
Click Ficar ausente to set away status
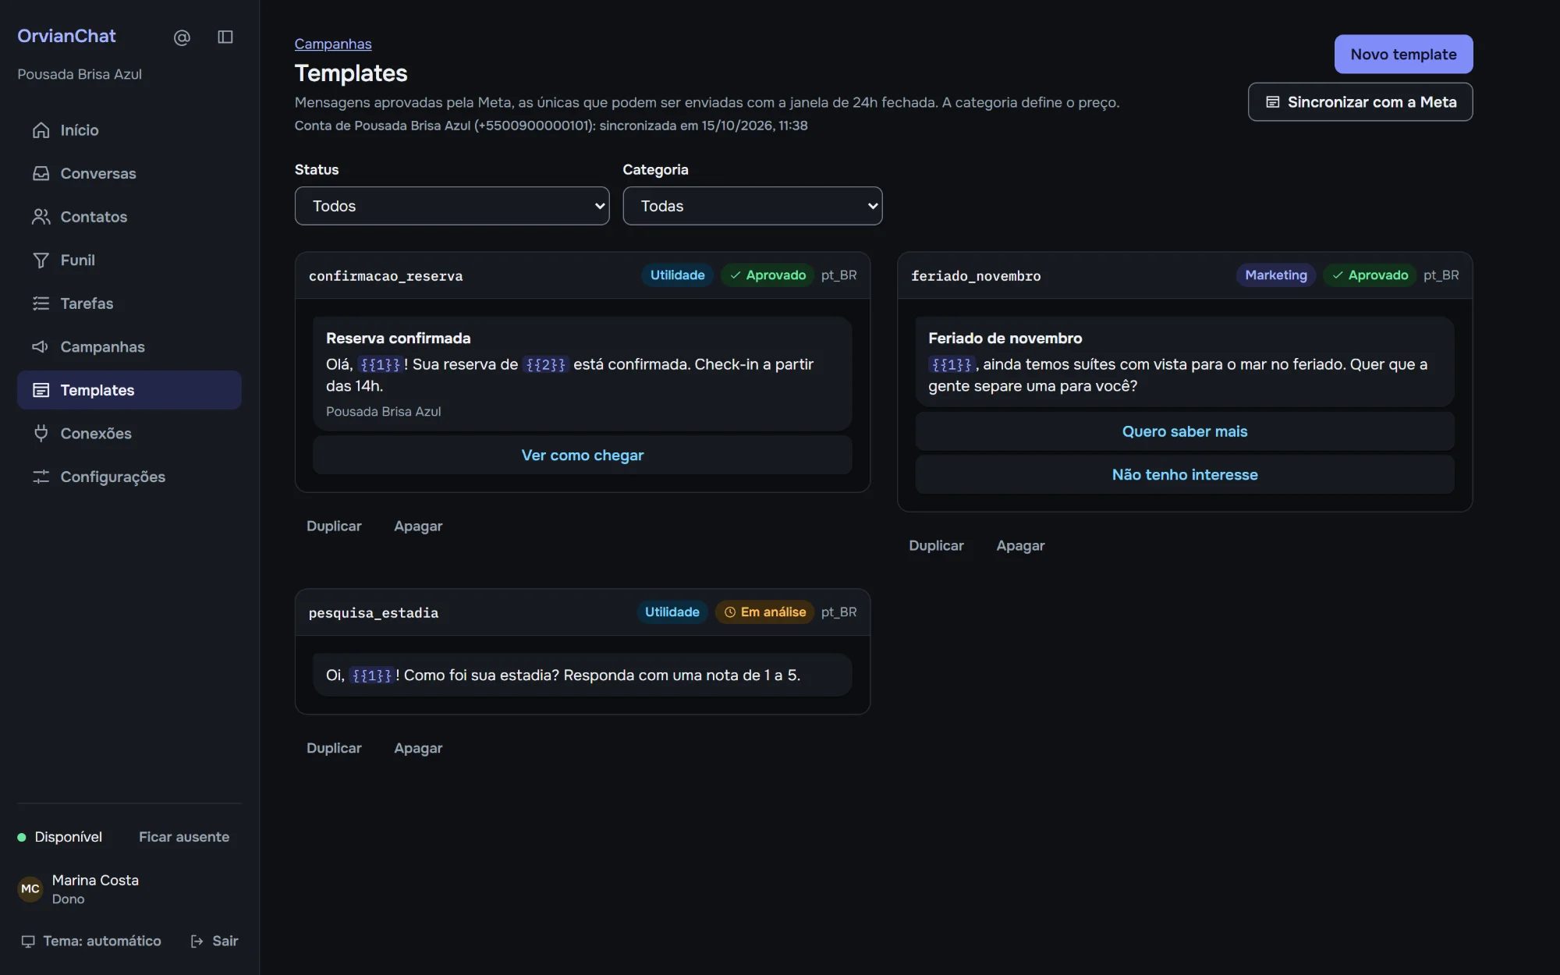(184, 837)
